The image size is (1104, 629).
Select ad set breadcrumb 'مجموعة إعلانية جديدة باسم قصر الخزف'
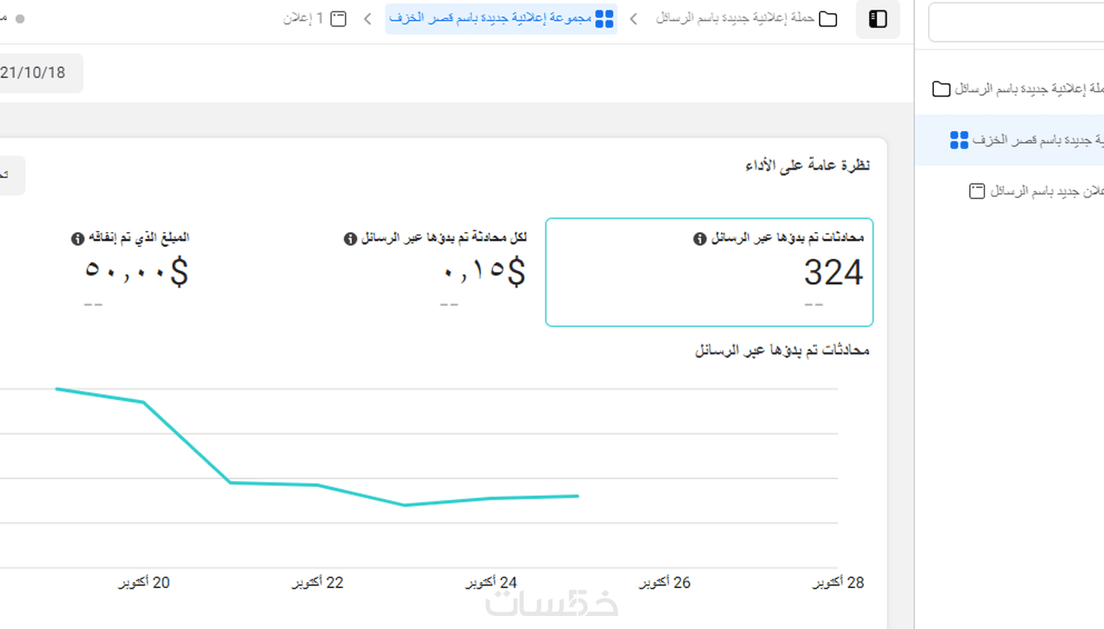point(490,18)
